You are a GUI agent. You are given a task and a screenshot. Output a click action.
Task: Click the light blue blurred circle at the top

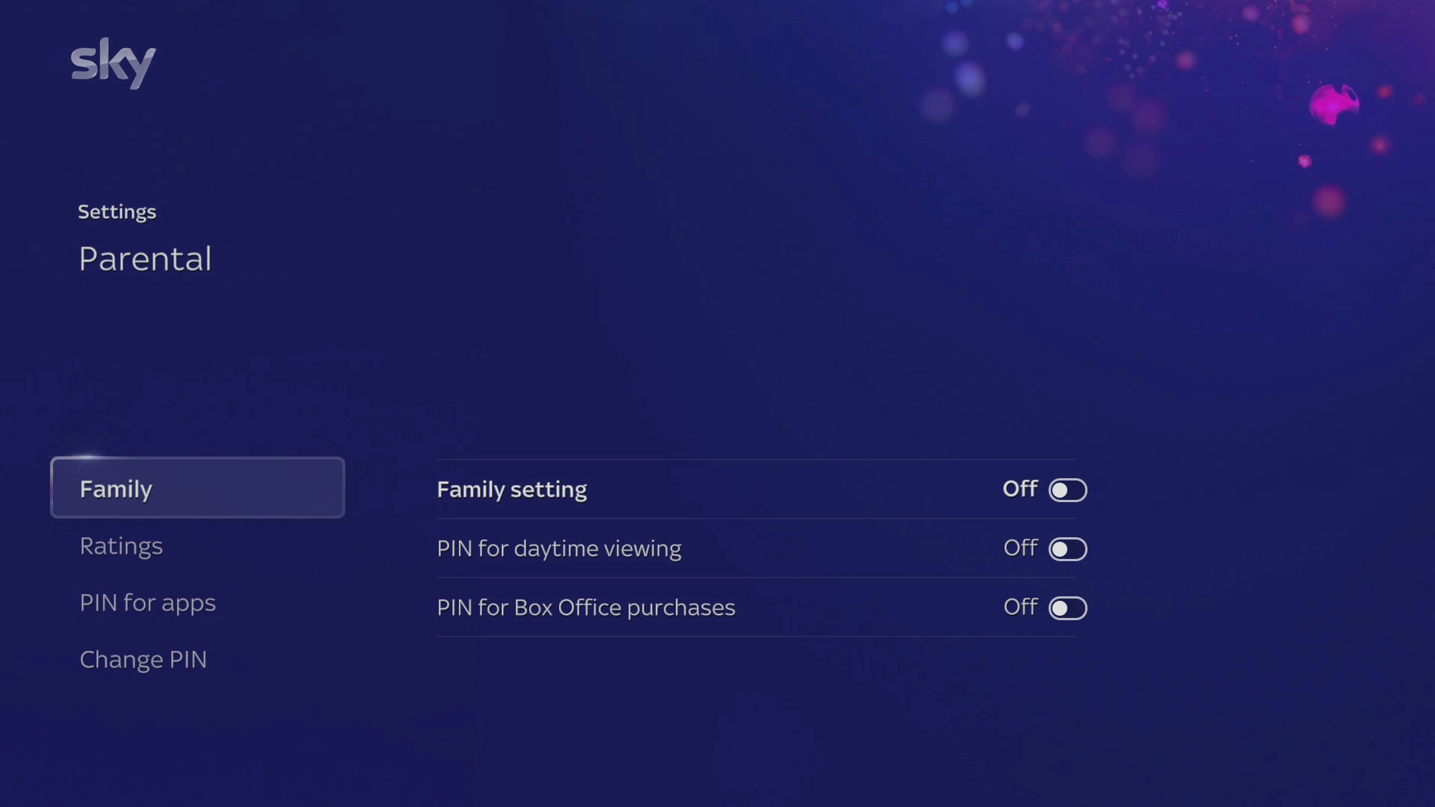(969, 78)
